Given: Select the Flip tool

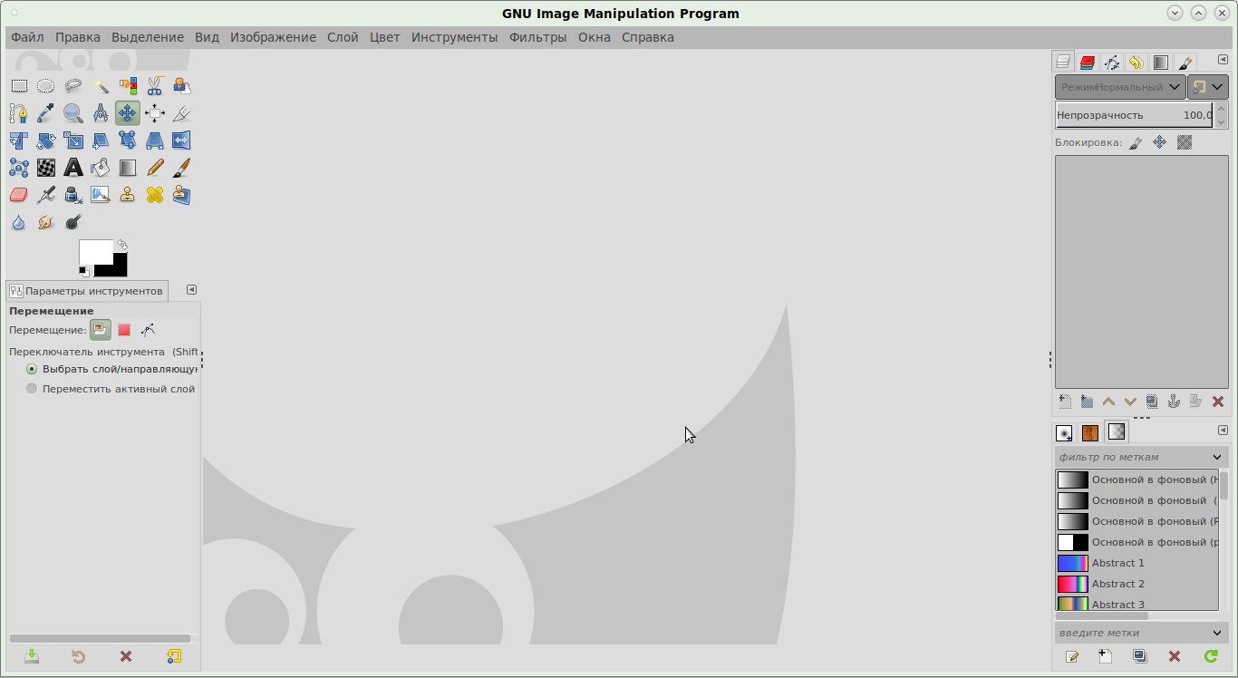Looking at the screenshot, I should 182,140.
